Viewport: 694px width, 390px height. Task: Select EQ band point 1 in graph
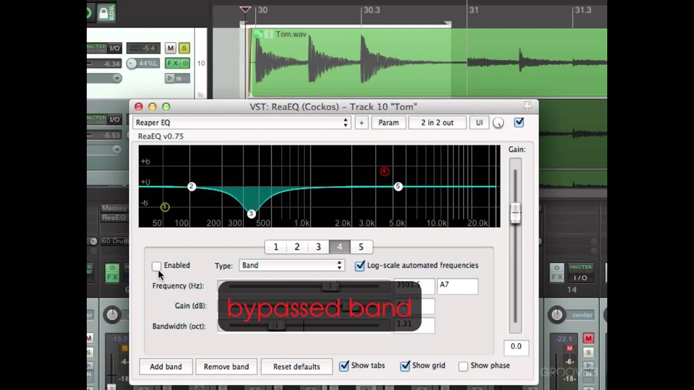click(x=165, y=207)
